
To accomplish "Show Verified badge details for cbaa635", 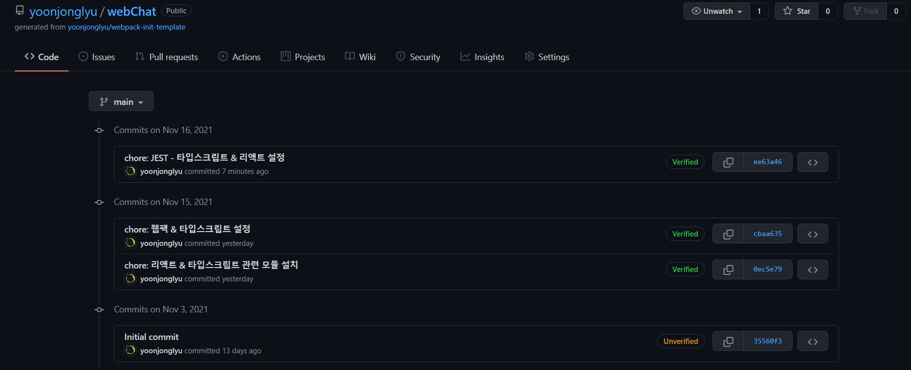I will (685, 234).
